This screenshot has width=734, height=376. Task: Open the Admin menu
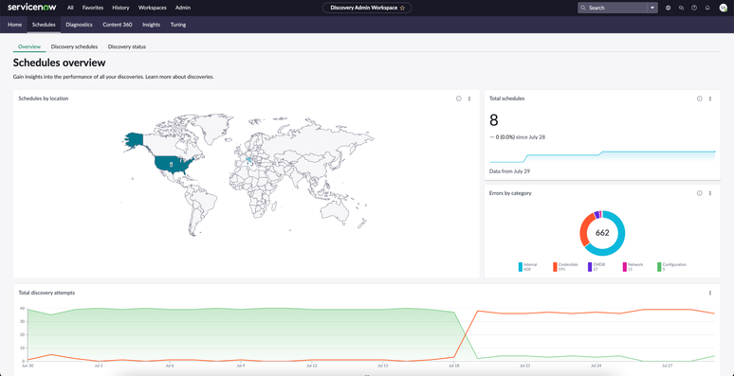[x=183, y=8]
